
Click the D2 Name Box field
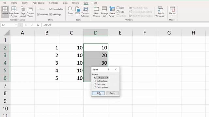click(x=8, y=25)
